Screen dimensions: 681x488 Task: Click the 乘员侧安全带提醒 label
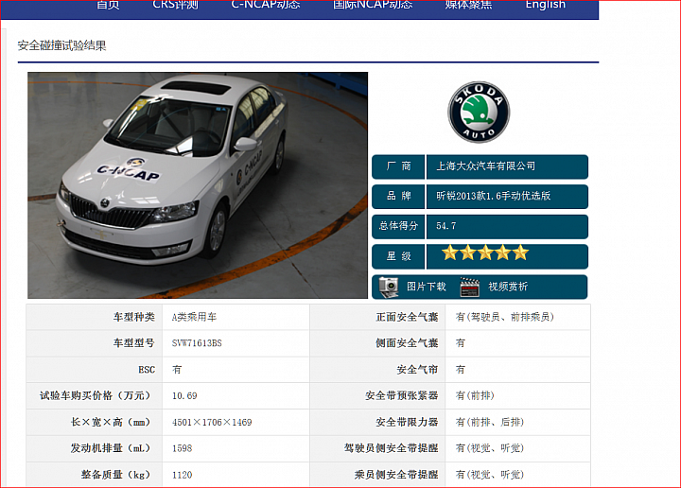pyautogui.click(x=396, y=475)
